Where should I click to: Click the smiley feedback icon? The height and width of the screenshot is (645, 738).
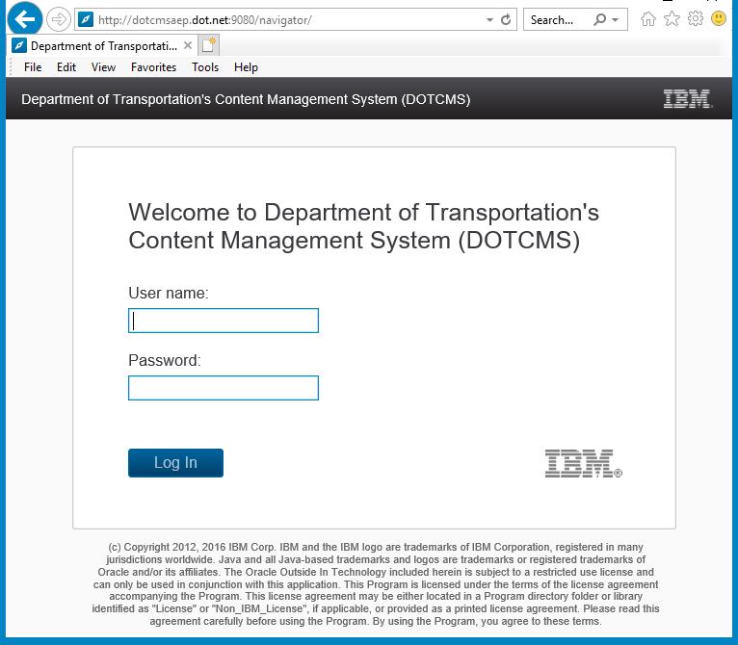pos(718,19)
